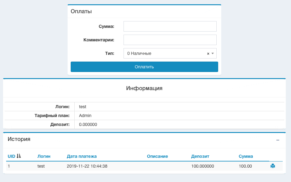Screen dimensions: 291x182
Task: Click the Описание column header
Action: click(157, 156)
